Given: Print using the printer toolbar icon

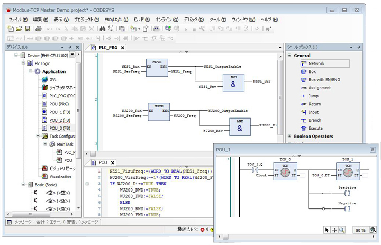Looking at the screenshot, I should (39, 29).
